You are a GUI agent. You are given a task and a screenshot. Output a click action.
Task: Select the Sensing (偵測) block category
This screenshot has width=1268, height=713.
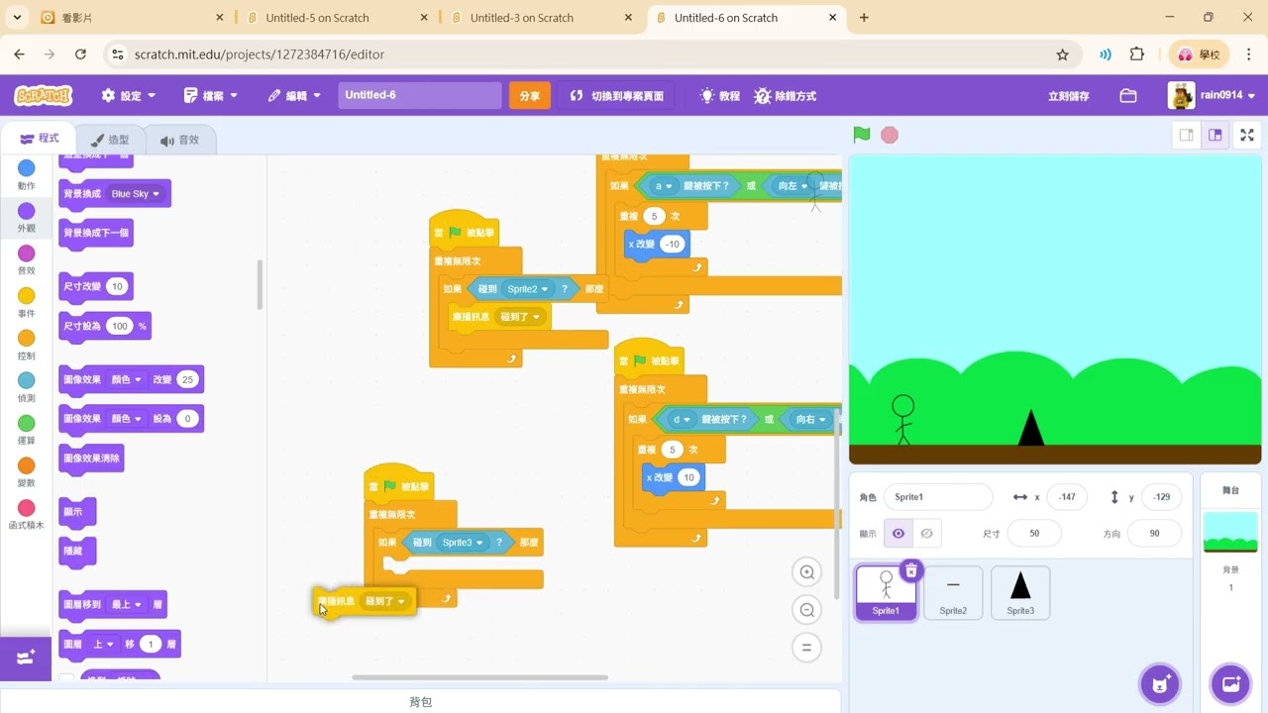pos(26,388)
